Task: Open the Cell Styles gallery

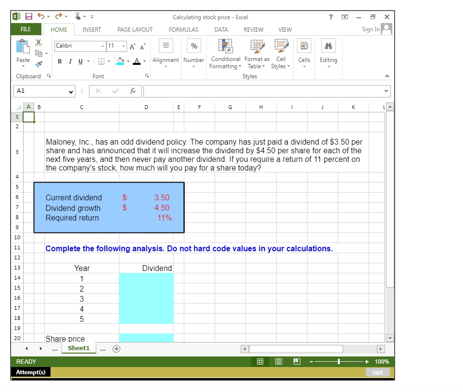Action: click(x=281, y=53)
